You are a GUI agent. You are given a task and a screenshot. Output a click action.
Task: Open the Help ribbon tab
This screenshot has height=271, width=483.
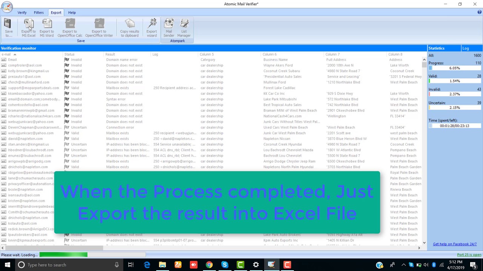click(x=72, y=12)
